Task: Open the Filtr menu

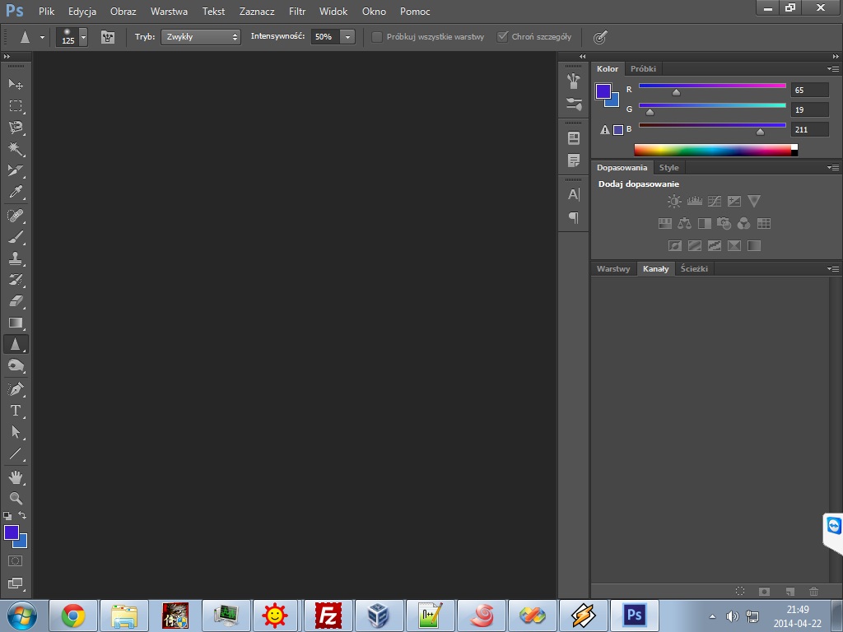Action: coord(296,12)
